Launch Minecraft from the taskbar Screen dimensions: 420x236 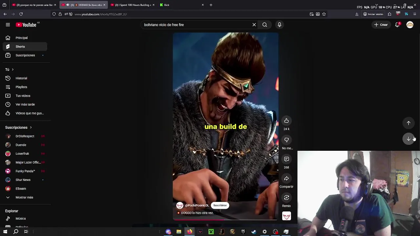pos(211,232)
